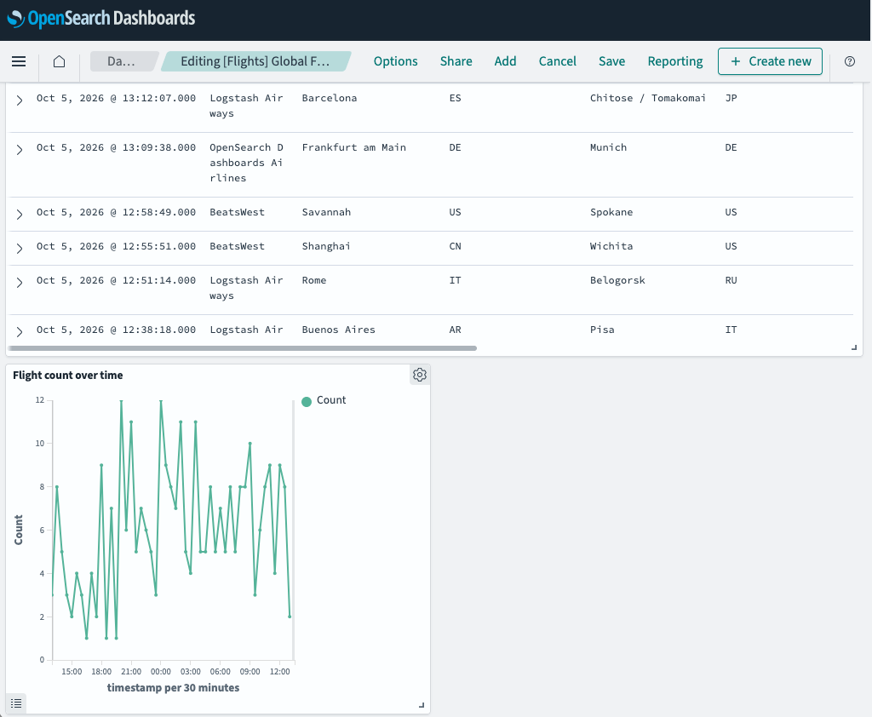Click the table's horizontal scrollbar

click(x=243, y=348)
